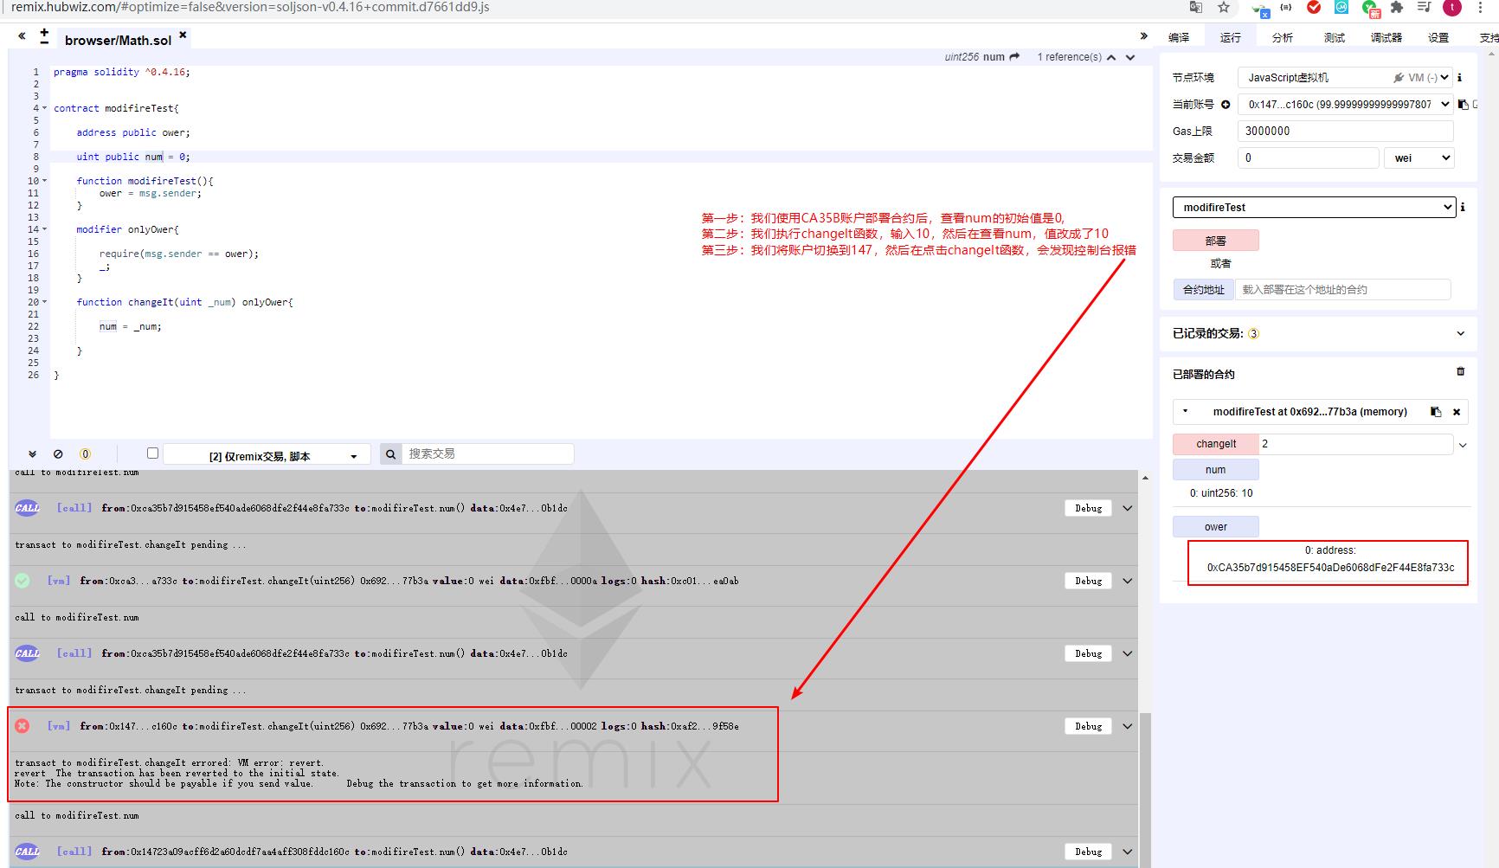Viewport: 1499px width, 868px height.
Task: Fold the changeIt function at line 20
Action: pyautogui.click(x=45, y=302)
